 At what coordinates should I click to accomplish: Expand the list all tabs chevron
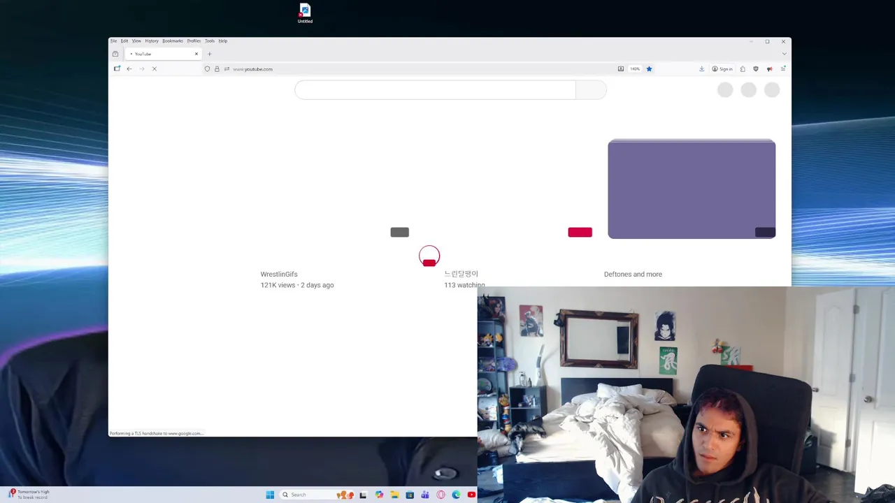784,54
